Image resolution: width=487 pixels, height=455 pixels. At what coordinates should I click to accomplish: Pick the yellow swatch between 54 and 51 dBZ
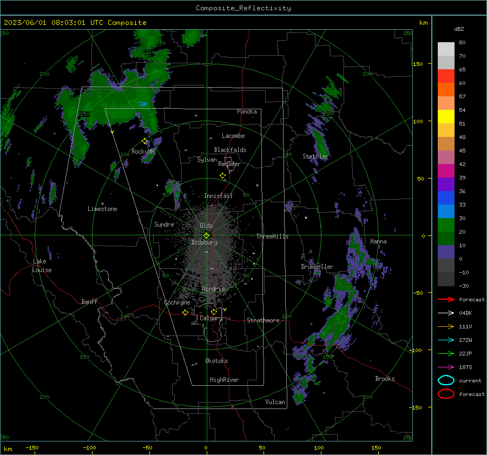click(x=446, y=117)
